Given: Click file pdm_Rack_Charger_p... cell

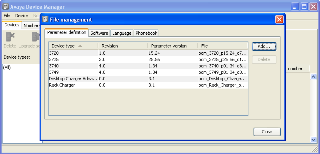Looking at the screenshot, I should (223, 85).
